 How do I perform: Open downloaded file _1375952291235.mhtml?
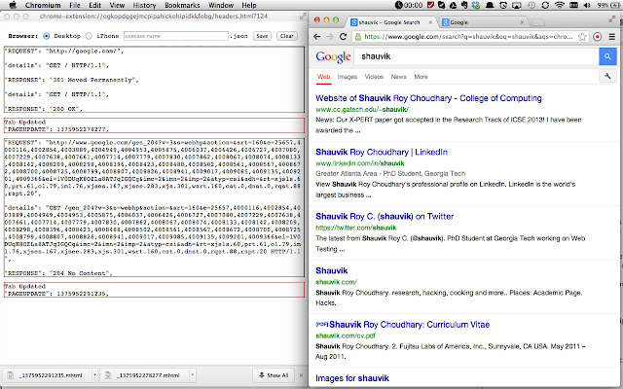(46, 375)
